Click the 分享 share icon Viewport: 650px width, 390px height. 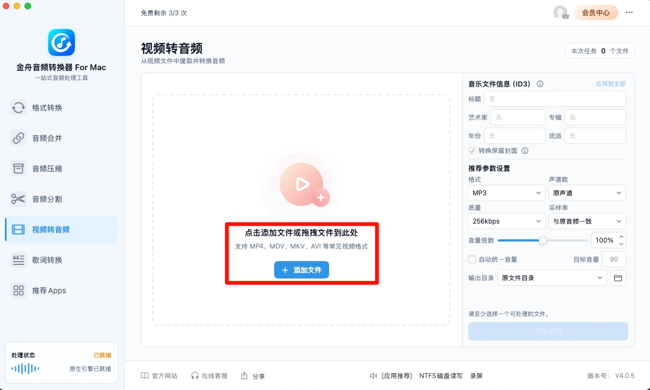click(245, 375)
